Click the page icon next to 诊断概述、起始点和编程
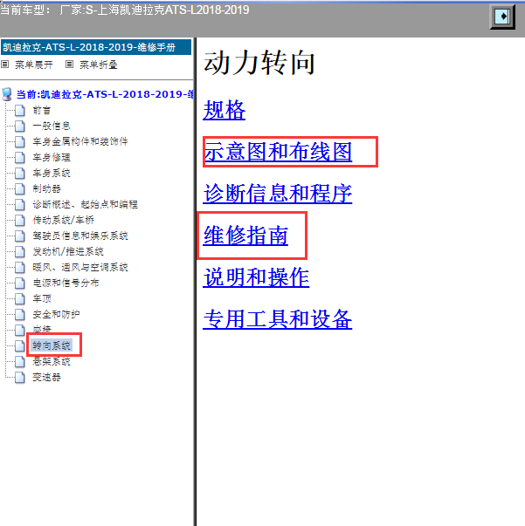The image size is (525, 526). click(x=20, y=204)
